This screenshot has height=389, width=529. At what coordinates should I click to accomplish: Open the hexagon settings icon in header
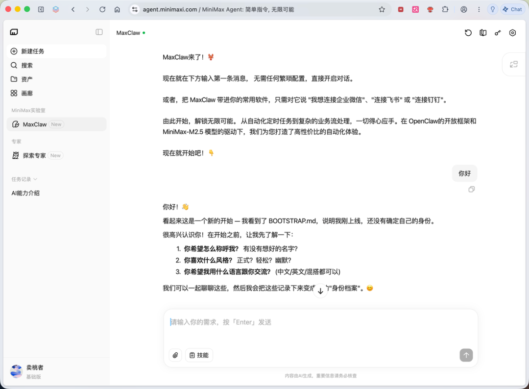point(512,33)
